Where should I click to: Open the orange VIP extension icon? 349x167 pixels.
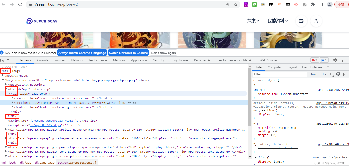280,4
